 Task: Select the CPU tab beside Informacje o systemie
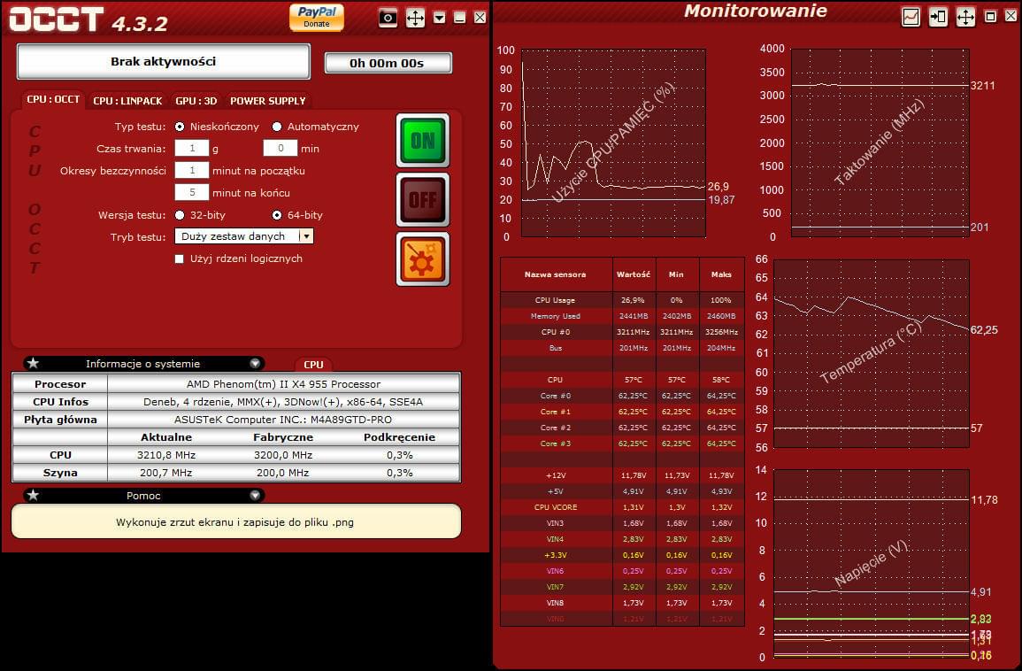point(313,365)
